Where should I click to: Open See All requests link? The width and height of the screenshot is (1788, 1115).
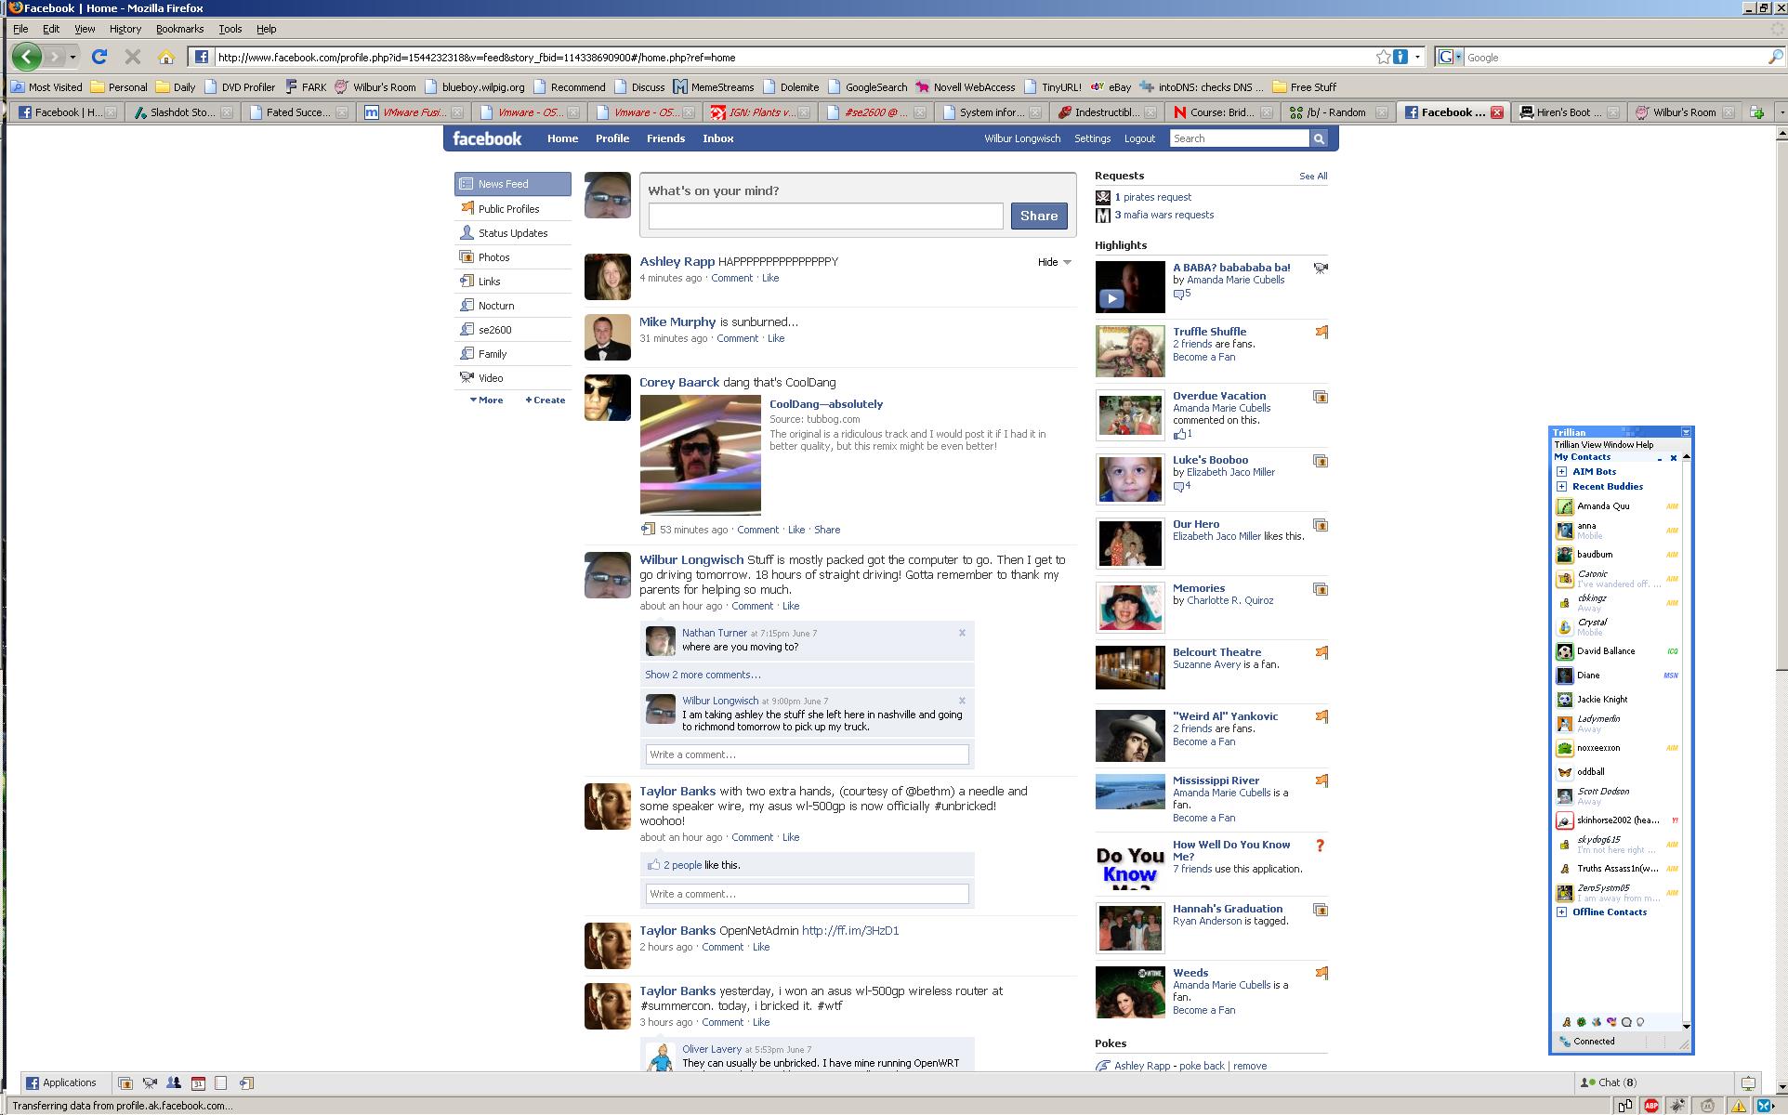1313,177
